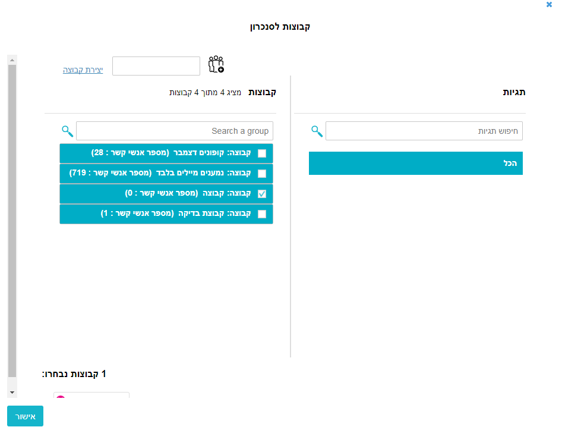562x430 pixels.
Task: Click the יצירת קבוצה link
Action: 83,70
